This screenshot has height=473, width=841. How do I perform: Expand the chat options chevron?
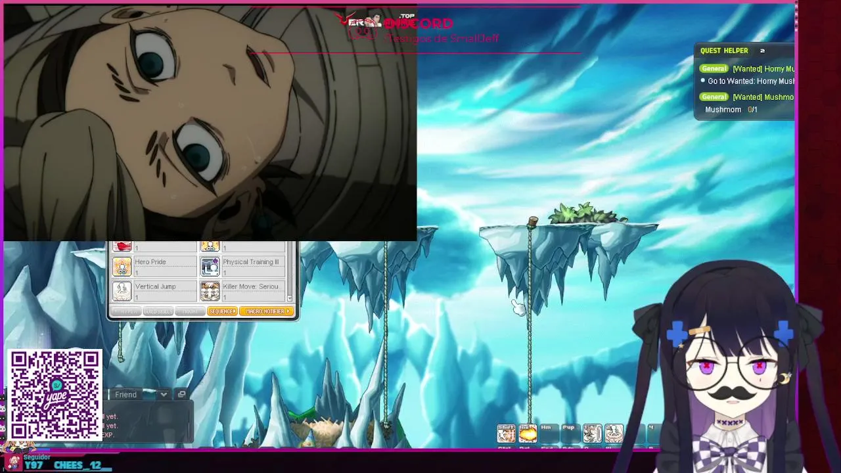coord(163,394)
